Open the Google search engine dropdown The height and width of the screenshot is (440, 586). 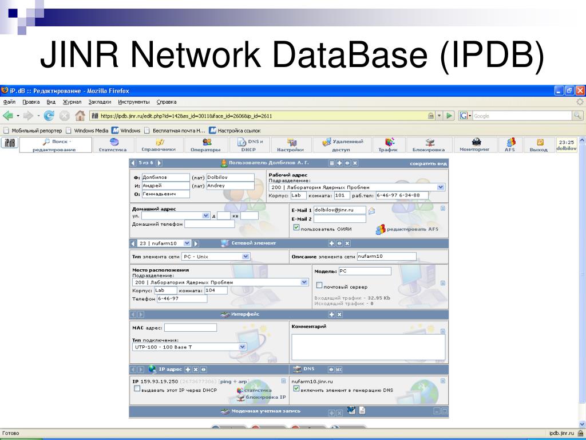[465, 116]
